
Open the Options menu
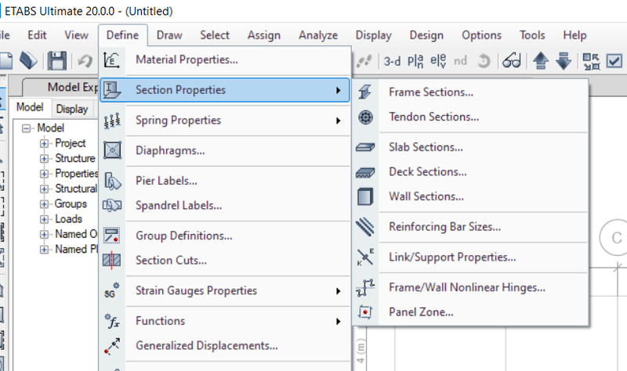pyautogui.click(x=481, y=35)
